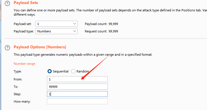This screenshot has width=207, height=110.
Task: Place the cursor in the Step field
Action: [77, 94]
